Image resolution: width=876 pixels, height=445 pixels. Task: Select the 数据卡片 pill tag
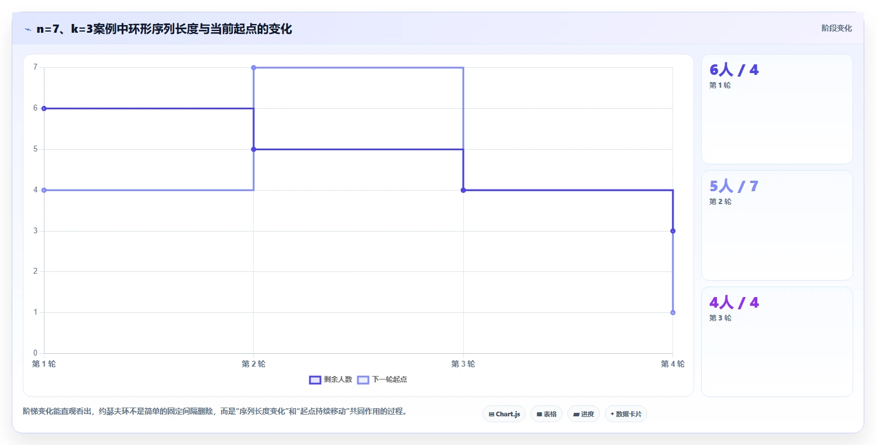tap(626, 414)
